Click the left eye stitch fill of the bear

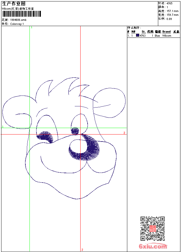point(46,137)
